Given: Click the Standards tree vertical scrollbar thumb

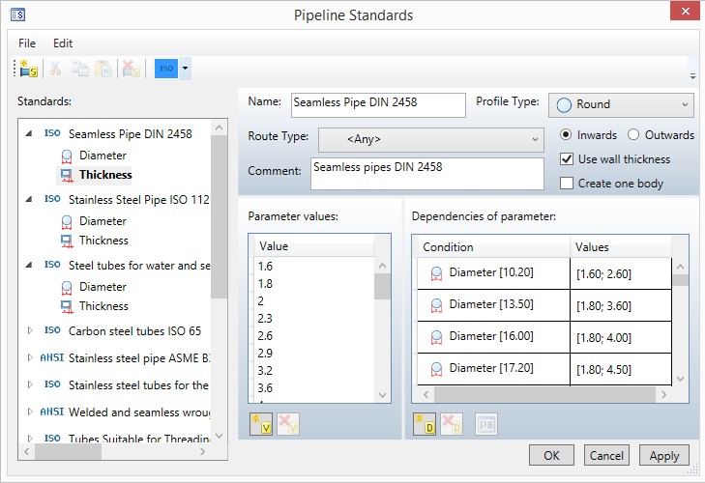Looking at the screenshot, I should click(x=219, y=216).
